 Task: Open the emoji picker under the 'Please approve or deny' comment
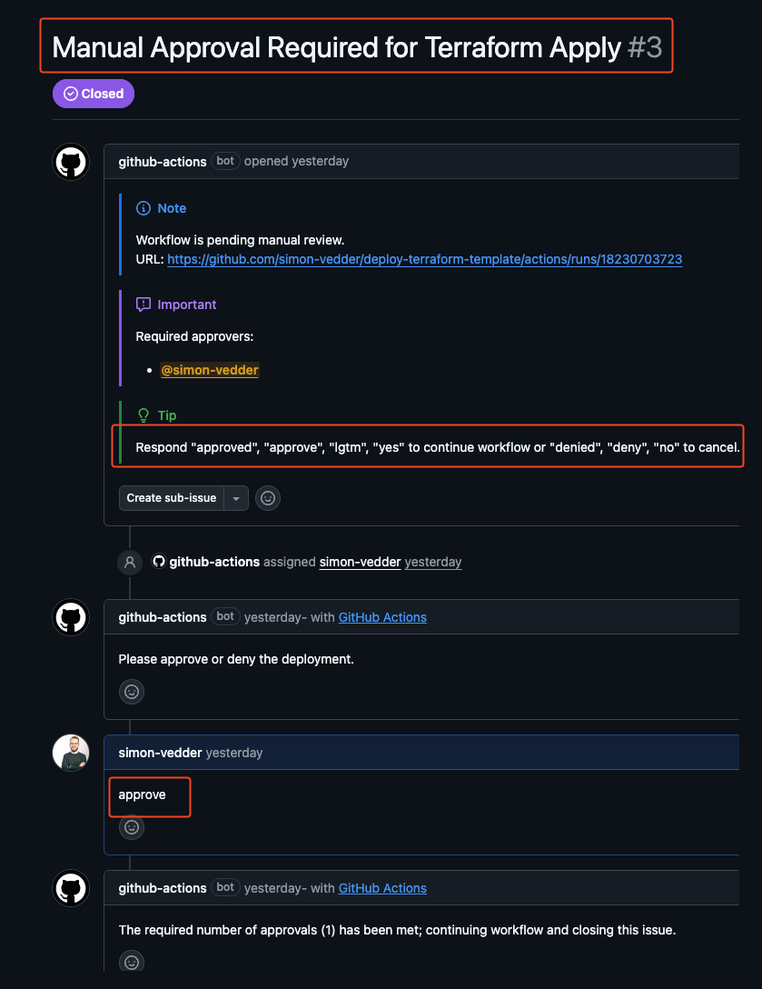[131, 691]
